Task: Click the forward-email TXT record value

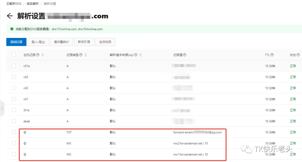Action: (x=197, y=132)
